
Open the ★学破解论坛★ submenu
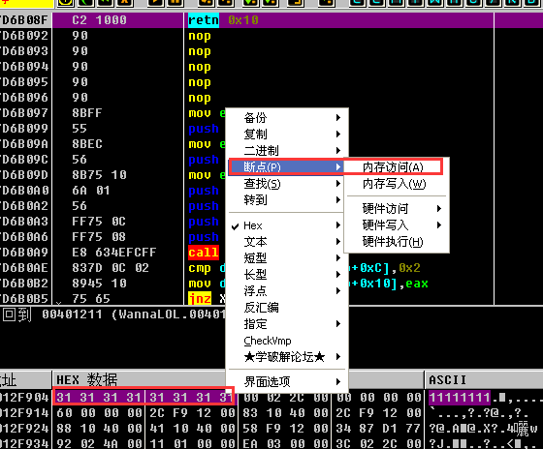coord(287,357)
